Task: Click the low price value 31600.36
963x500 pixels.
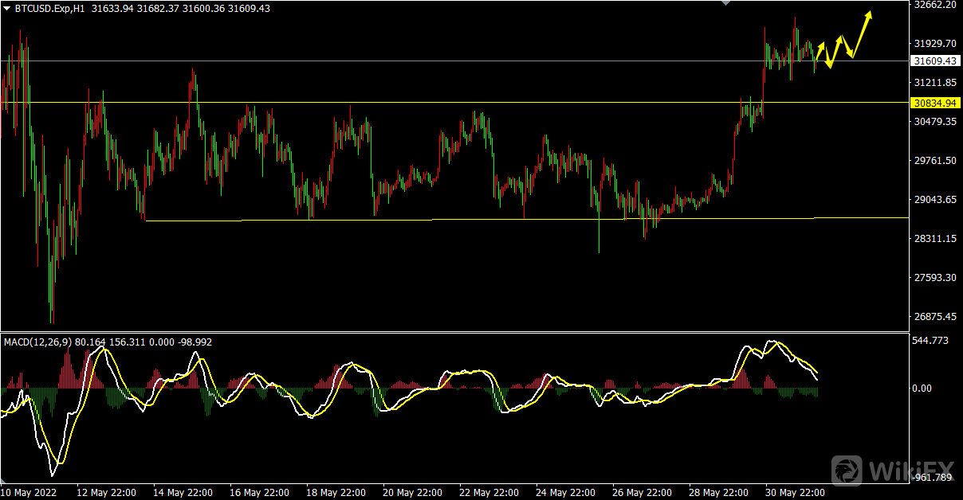Action: (205, 9)
